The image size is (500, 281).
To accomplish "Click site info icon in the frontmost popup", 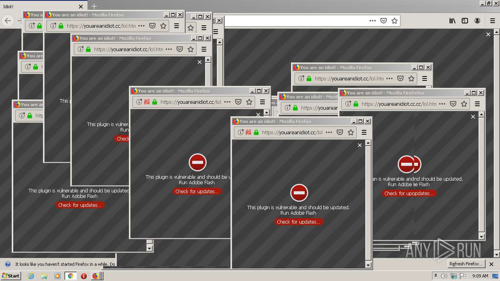I will click(241, 132).
